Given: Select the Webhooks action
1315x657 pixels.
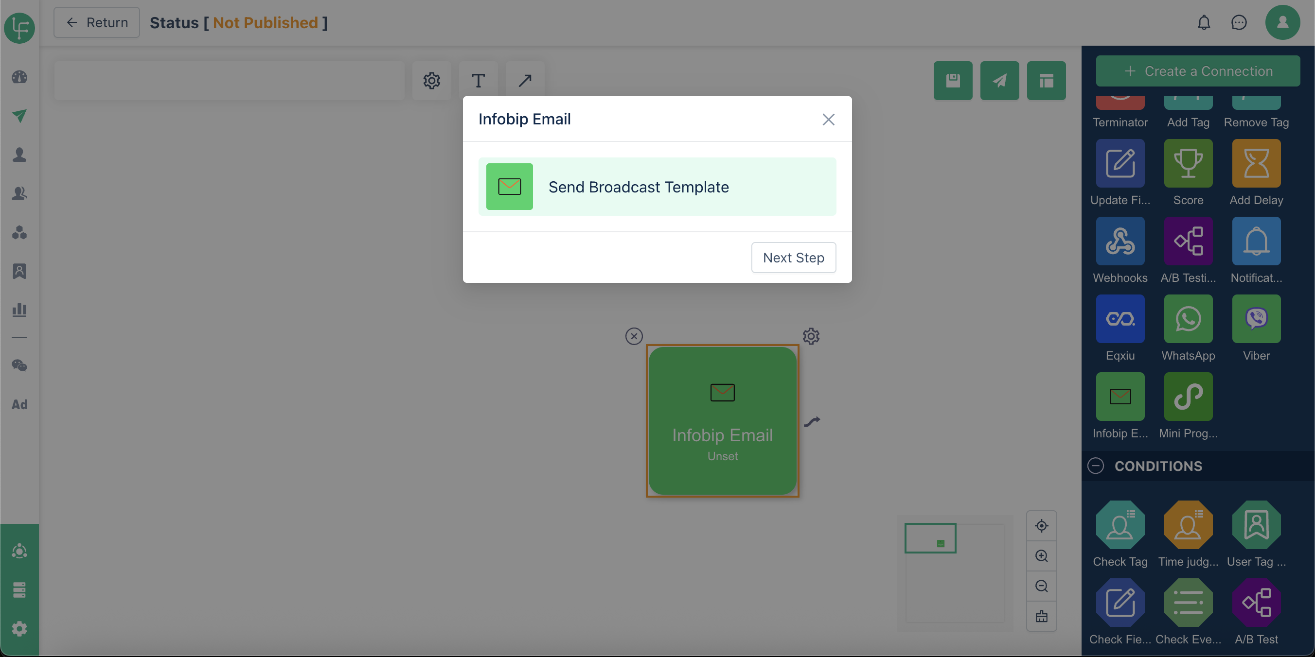Looking at the screenshot, I should click(1120, 241).
